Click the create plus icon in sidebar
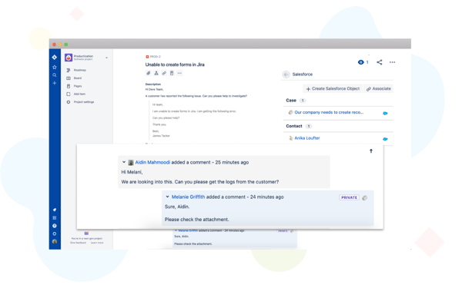Viewport: 462px width, 288px height. click(55, 83)
